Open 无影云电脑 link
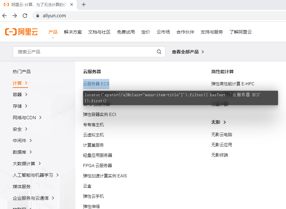 [222, 135]
